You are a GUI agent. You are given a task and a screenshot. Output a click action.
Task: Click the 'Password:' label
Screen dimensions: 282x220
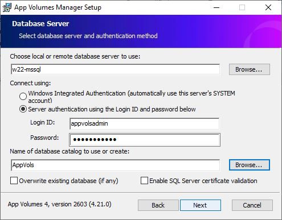pyautogui.click(x=44, y=138)
